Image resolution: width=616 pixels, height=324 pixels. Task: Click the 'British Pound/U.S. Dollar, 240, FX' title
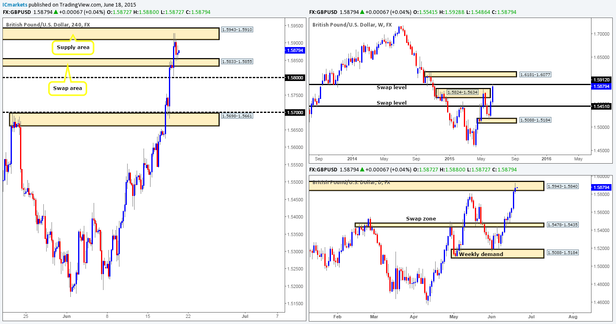(48, 25)
